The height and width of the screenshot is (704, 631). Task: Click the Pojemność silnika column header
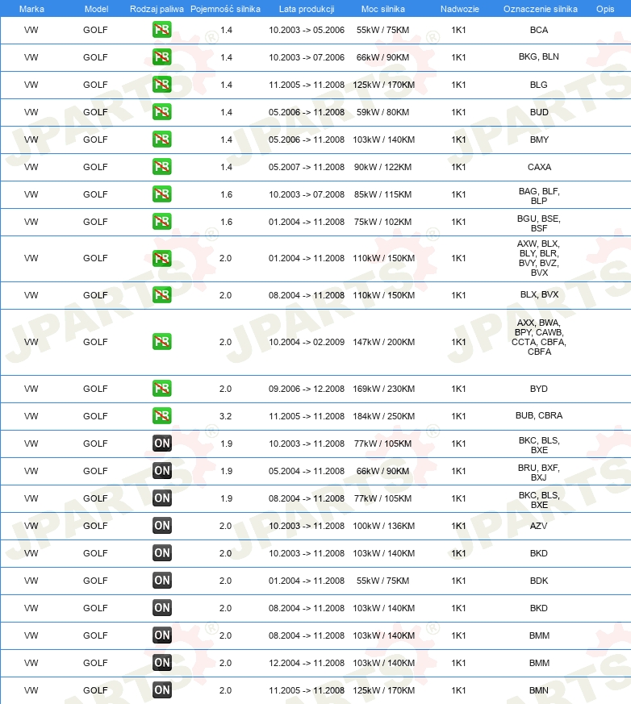225,9
